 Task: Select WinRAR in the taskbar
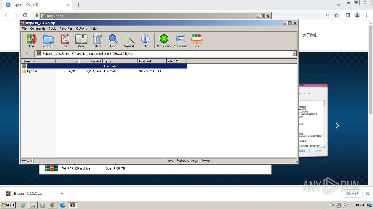pos(73,205)
